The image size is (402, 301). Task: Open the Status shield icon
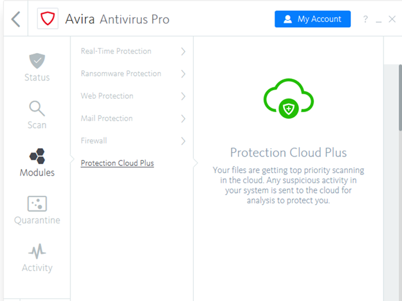[37, 61]
